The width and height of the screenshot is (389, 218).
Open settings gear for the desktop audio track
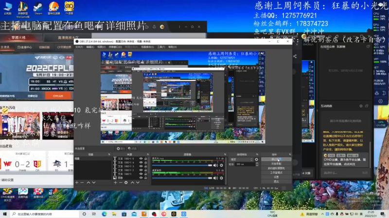[x=221, y=178]
